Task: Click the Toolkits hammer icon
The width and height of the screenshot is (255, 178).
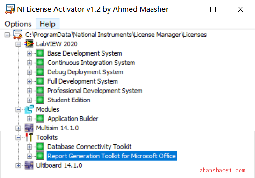Action: [29, 137]
